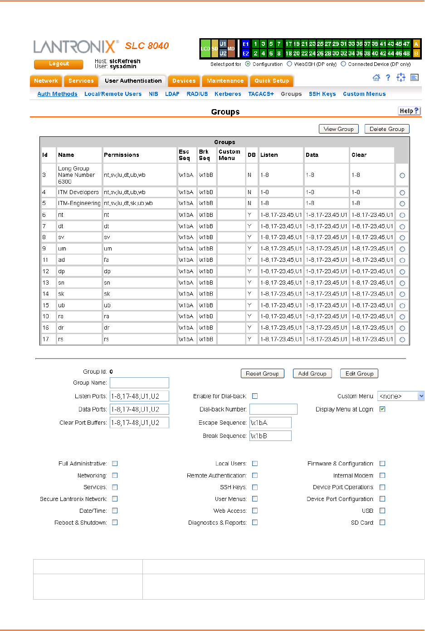
Task: Tick the Web Access checkbox
Action: click(x=255, y=511)
